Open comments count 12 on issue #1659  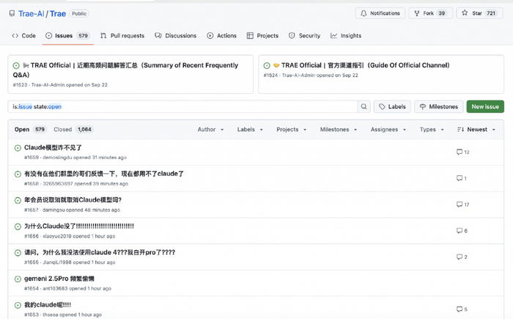(463, 152)
